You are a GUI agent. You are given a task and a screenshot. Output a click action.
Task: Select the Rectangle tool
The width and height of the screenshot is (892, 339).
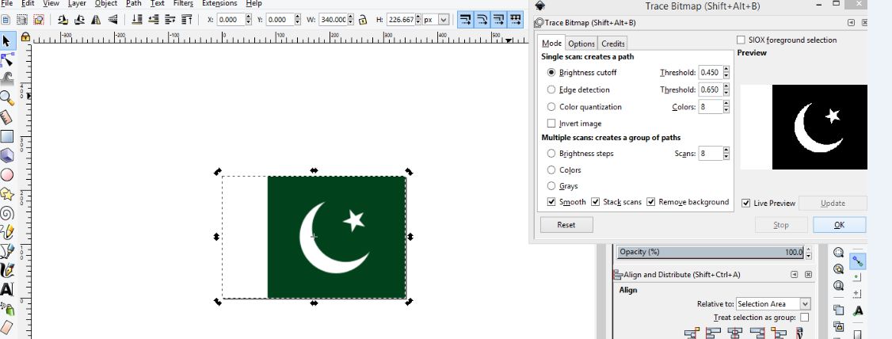6,136
